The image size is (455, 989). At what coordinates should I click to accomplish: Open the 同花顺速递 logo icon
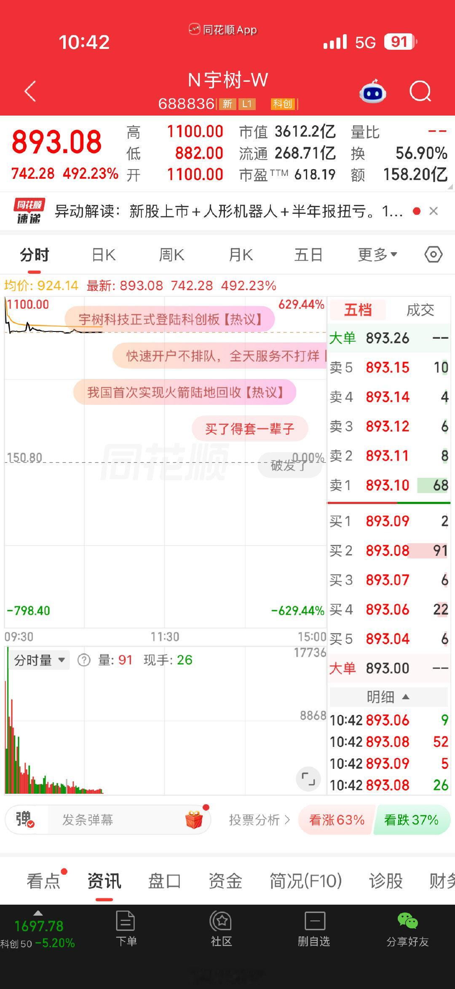(x=29, y=211)
